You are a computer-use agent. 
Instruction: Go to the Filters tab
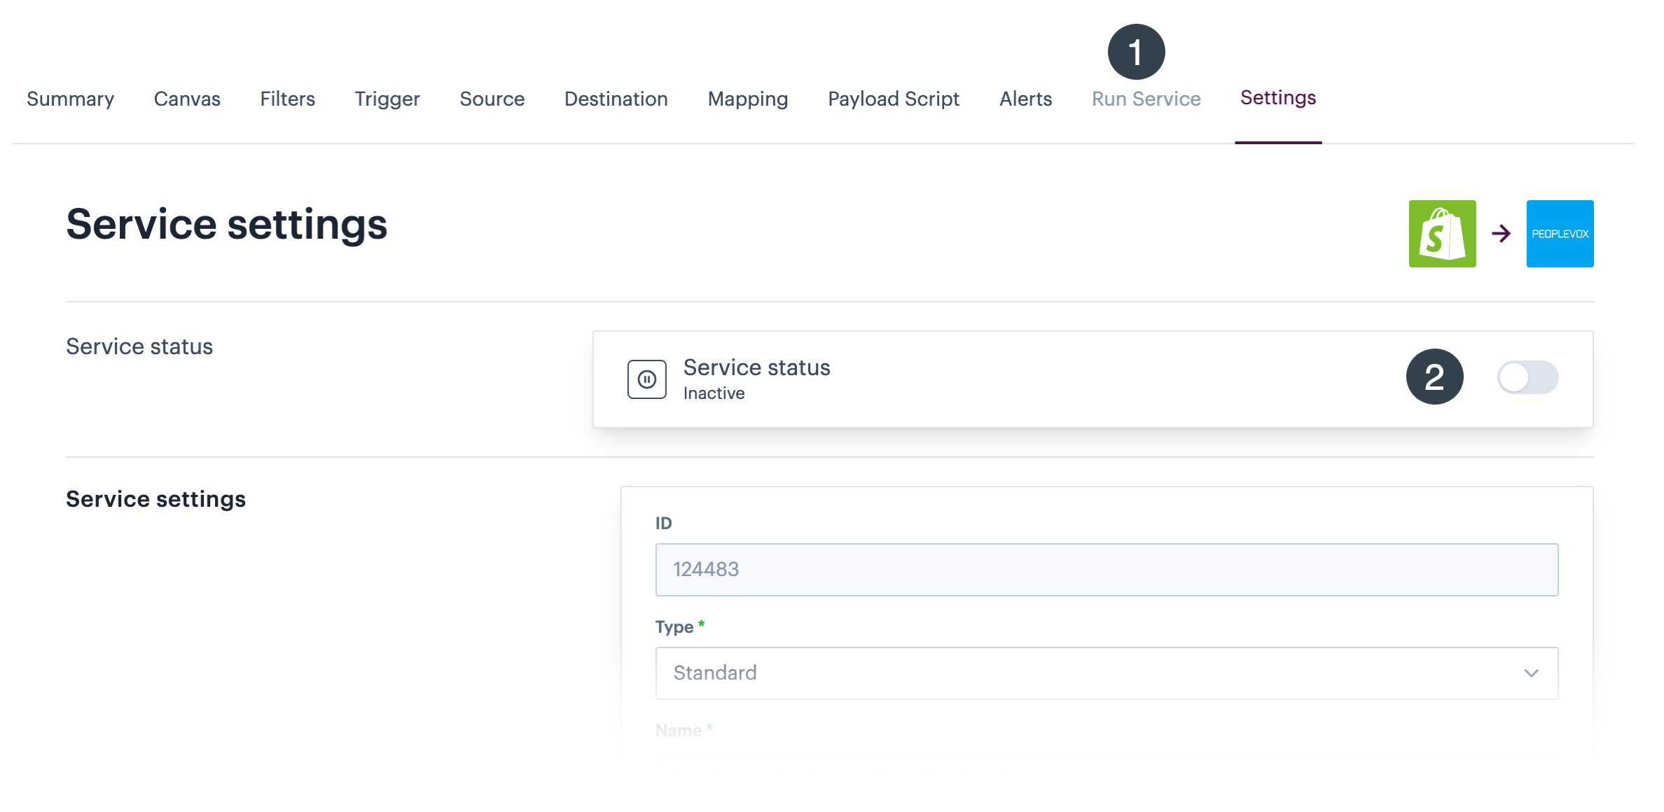coord(287,99)
